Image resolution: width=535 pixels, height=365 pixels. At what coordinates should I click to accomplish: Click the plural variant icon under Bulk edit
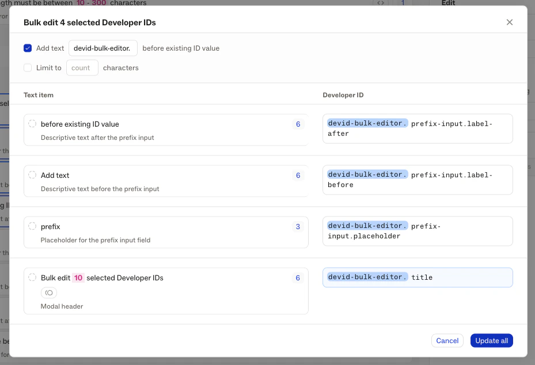(49, 292)
